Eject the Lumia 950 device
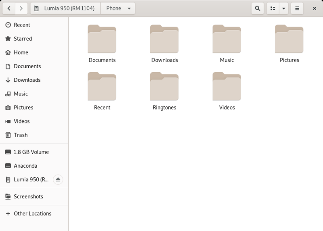 pos(58,179)
